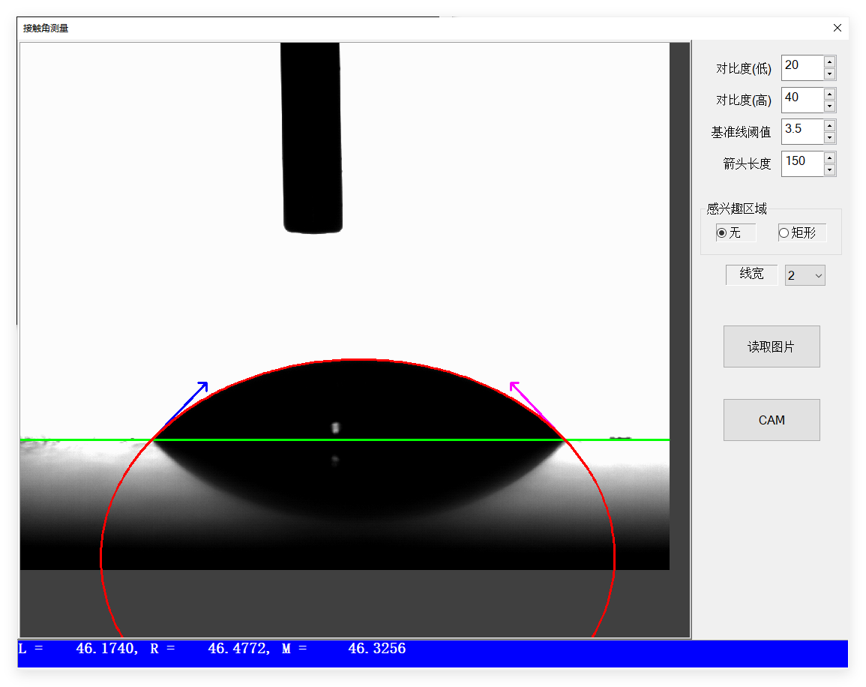Click the blue left tangent arrow tip
Viewport: 866px width, 687px height.
206,383
